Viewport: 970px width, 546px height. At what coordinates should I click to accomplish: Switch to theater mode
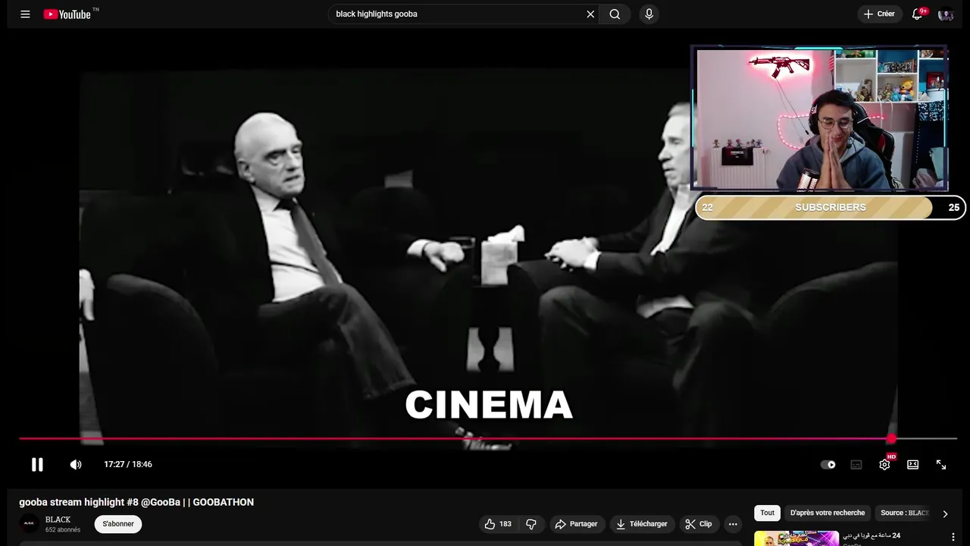tap(913, 464)
